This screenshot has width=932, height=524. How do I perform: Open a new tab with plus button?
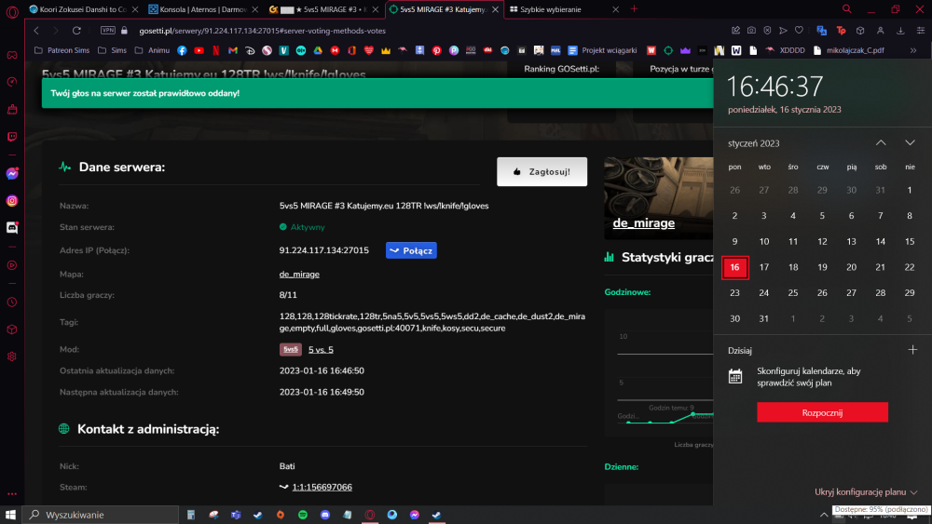click(634, 9)
